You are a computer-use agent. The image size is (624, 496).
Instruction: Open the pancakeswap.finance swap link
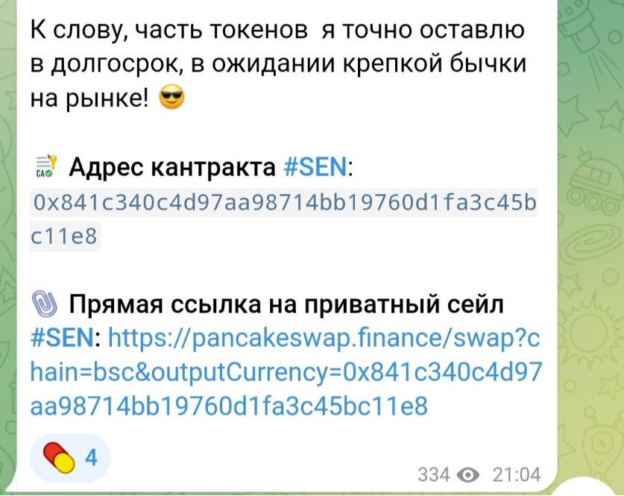(x=286, y=372)
